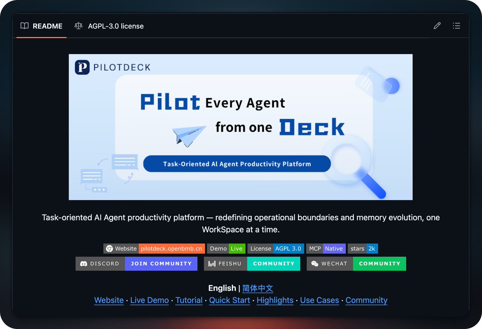Click the pencil edit README icon
Image resolution: width=482 pixels, height=329 pixels.
point(437,26)
